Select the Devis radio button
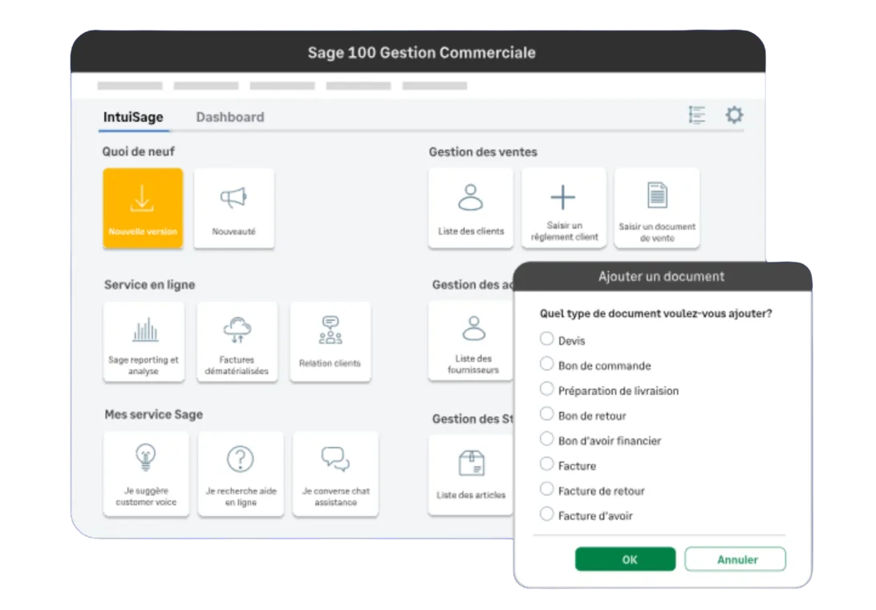 (x=547, y=339)
